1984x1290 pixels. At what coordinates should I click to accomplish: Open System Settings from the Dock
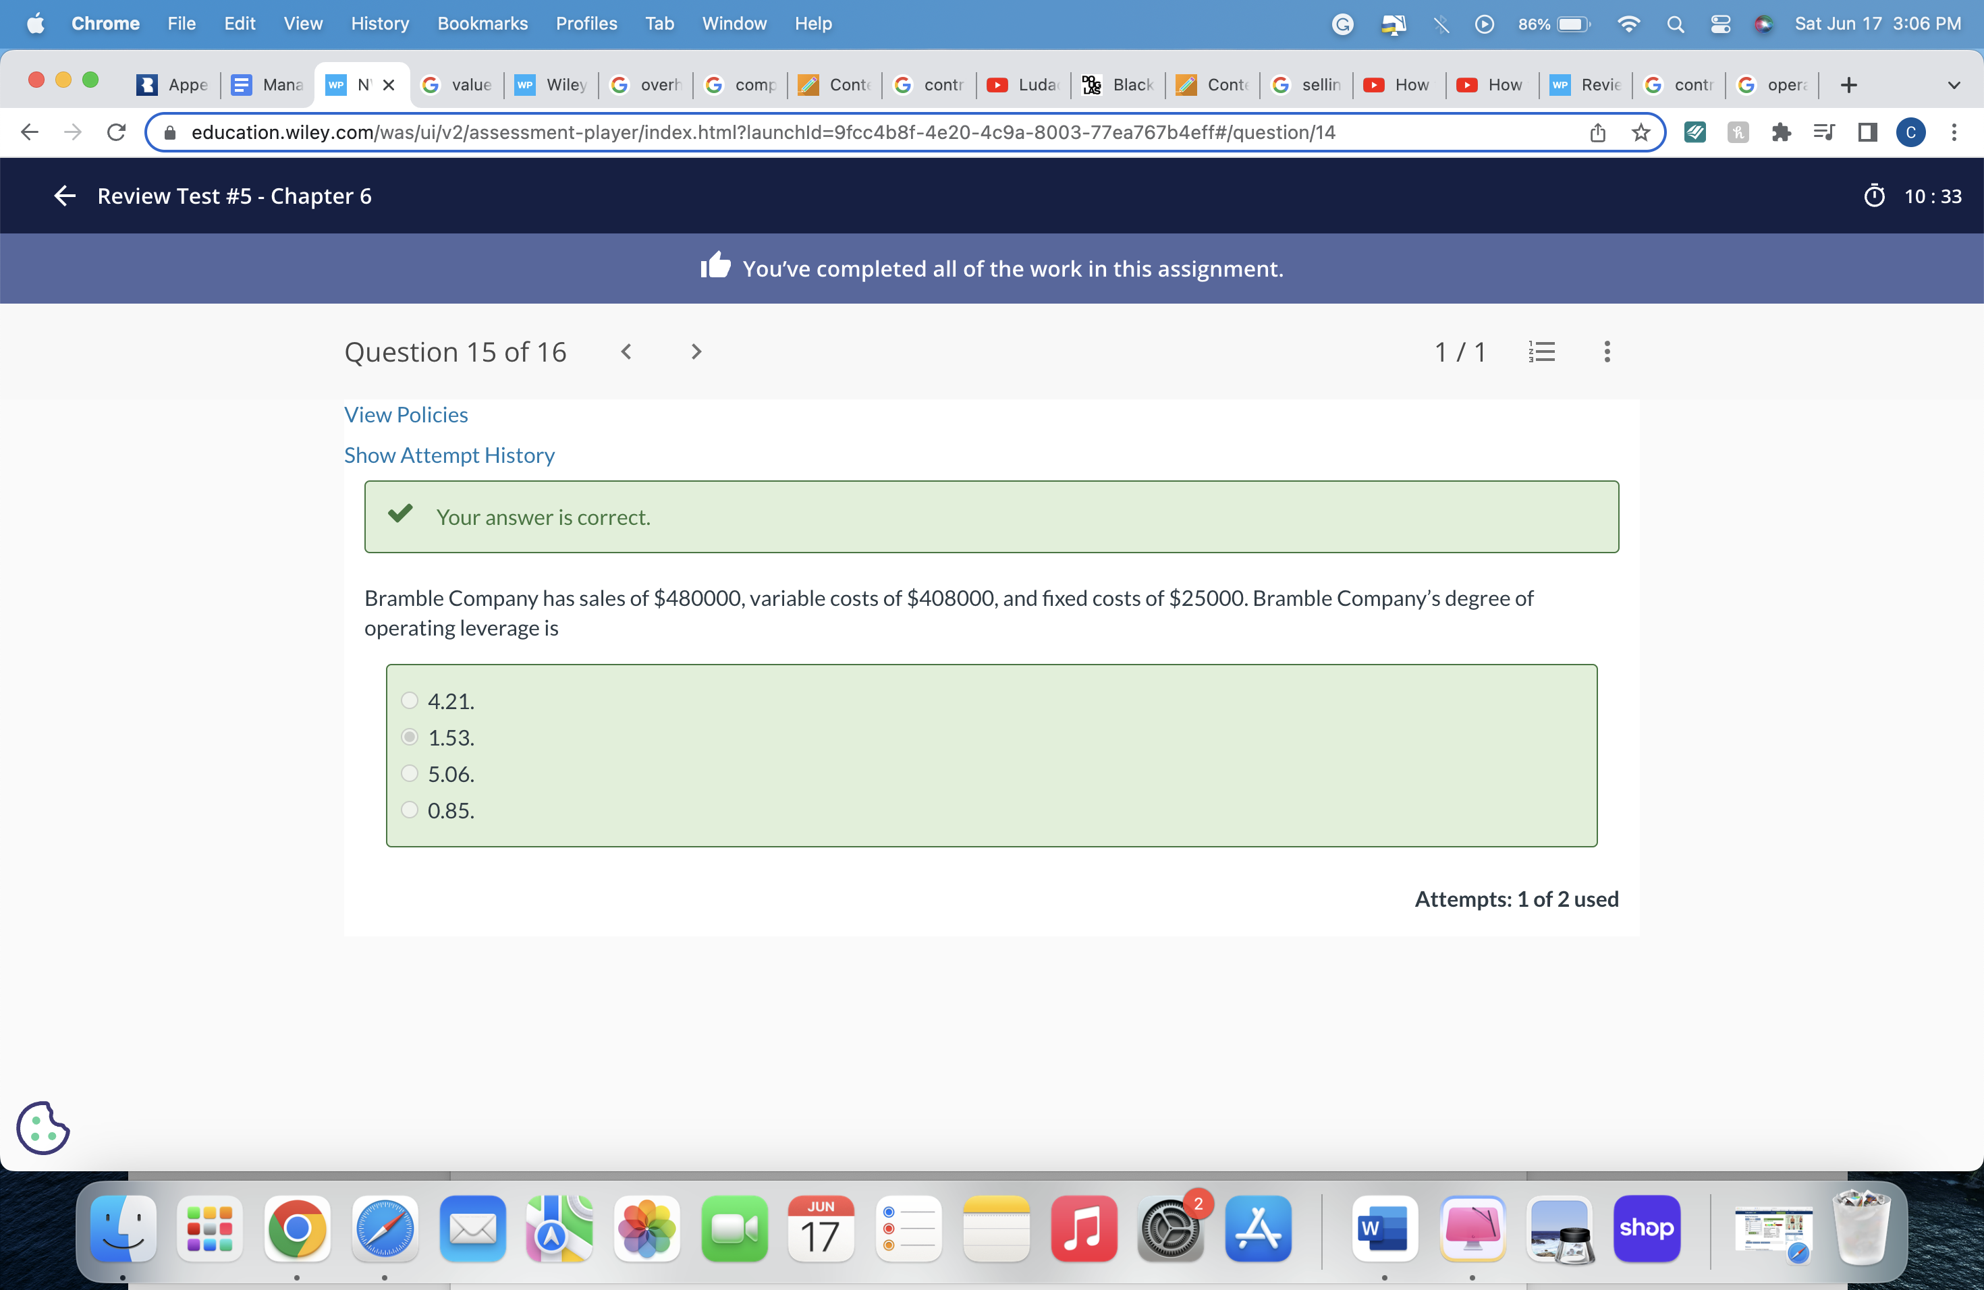point(1170,1229)
